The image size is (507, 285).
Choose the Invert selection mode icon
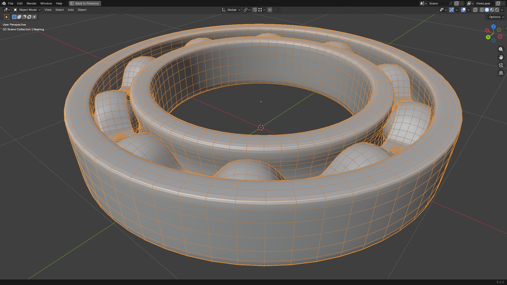point(29,17)
